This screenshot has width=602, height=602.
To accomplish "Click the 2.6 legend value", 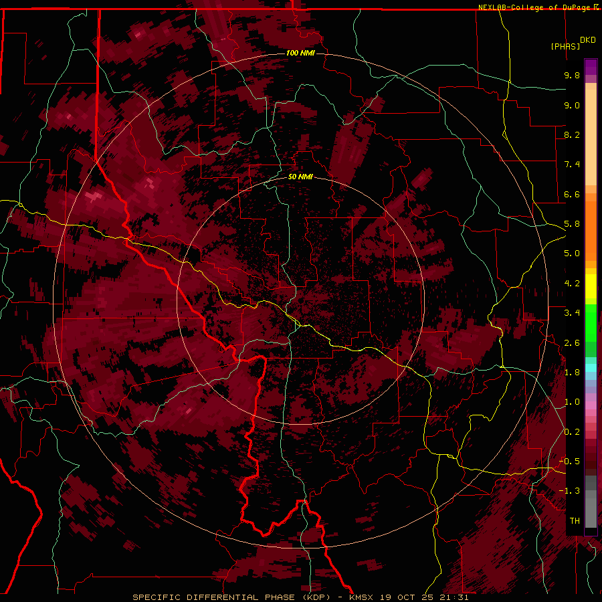I will point(572,343).
